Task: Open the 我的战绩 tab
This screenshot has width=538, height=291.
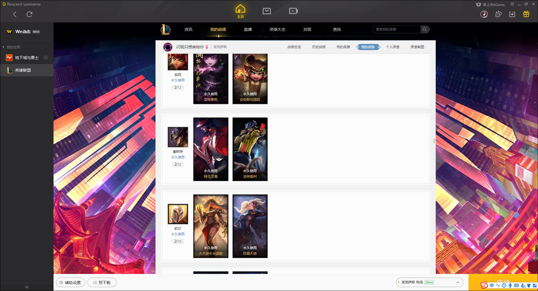Action: 218,30
